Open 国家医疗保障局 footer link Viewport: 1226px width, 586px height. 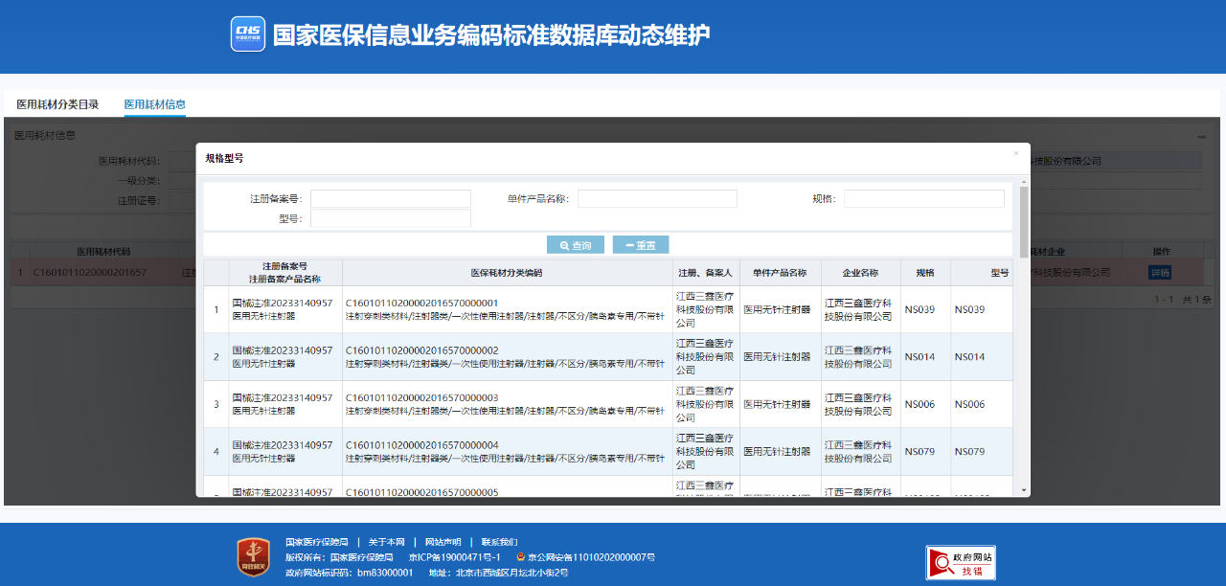316,542
